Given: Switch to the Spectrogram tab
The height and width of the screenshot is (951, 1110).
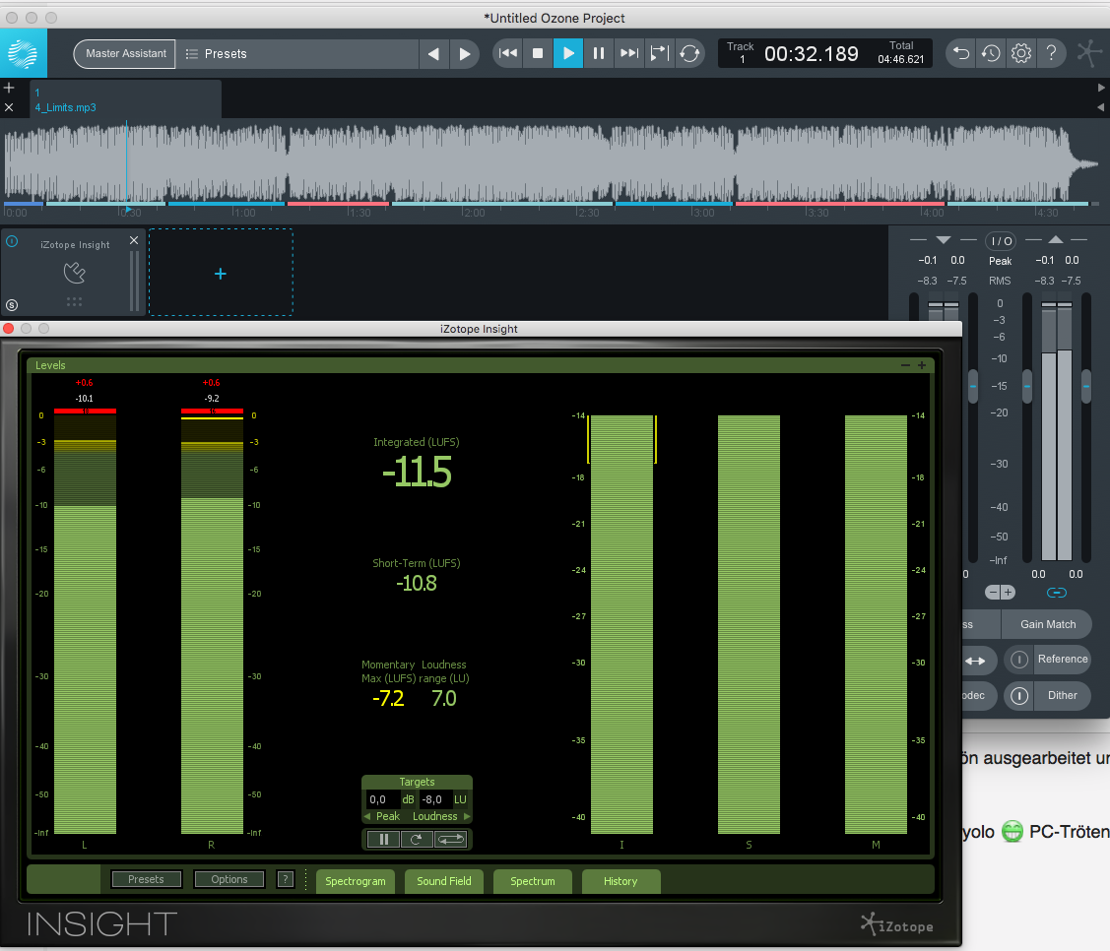Looking at the screenshot, I should [x=356, y=881].
